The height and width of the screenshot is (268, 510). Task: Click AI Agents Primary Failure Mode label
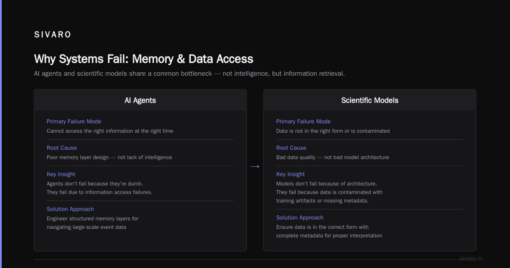pos(74,121)
